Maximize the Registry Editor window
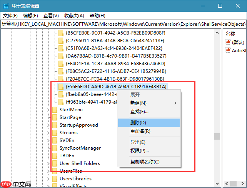This screenshot has width=247, height=188. tap(220, 6)
